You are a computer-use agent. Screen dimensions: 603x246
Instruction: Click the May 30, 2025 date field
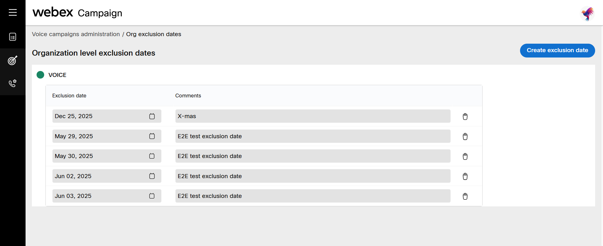[107, 156]
